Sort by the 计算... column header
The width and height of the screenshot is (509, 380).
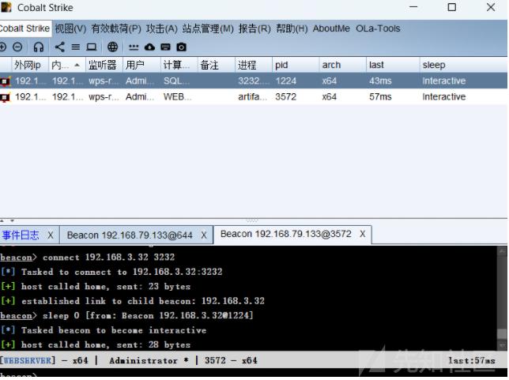coord(179,66)
